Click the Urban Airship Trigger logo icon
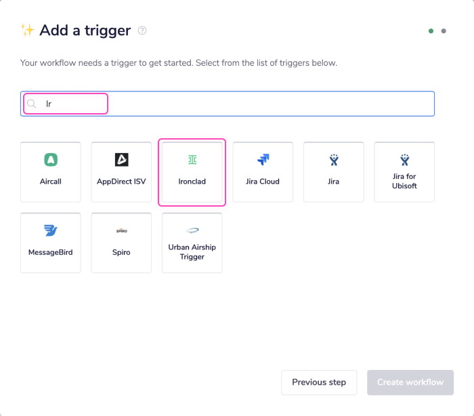Viewport: 474px width, 416px height. pyautogui.click(x=192, y=230)
